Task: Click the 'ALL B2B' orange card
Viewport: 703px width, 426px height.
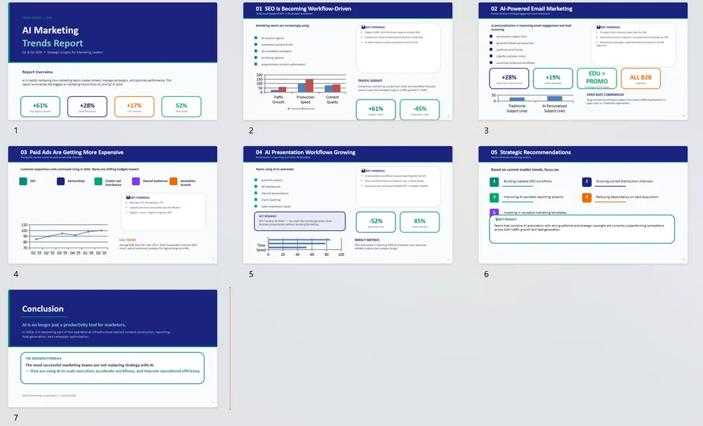Action: coord(641,78)
